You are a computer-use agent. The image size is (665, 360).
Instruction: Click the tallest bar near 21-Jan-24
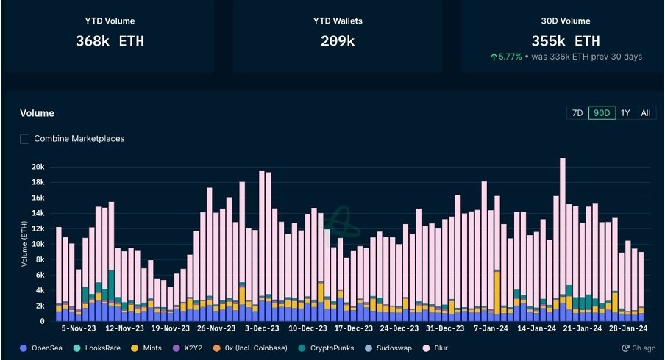[x=562, y=240]
